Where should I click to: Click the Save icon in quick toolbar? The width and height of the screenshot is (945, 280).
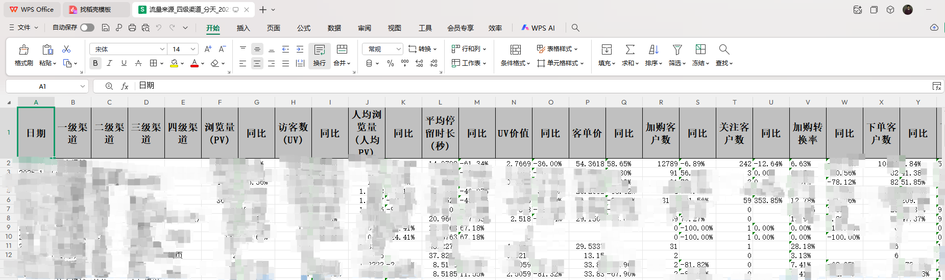click(106, 28)
